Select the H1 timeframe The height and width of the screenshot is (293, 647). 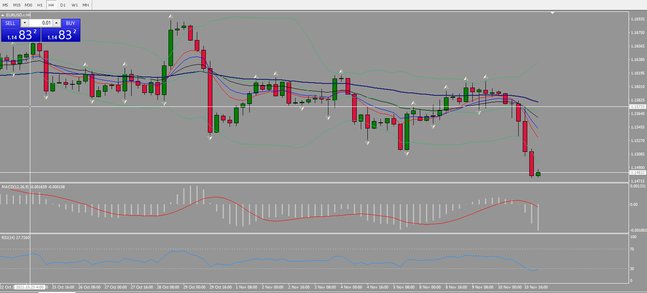[x=40, y=5]
